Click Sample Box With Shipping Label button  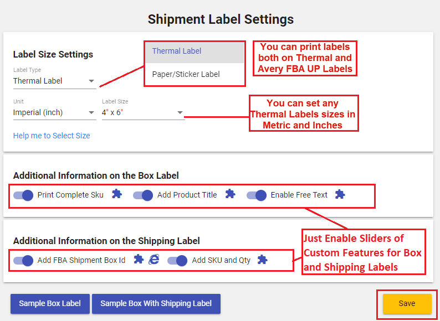coord(156,304)
